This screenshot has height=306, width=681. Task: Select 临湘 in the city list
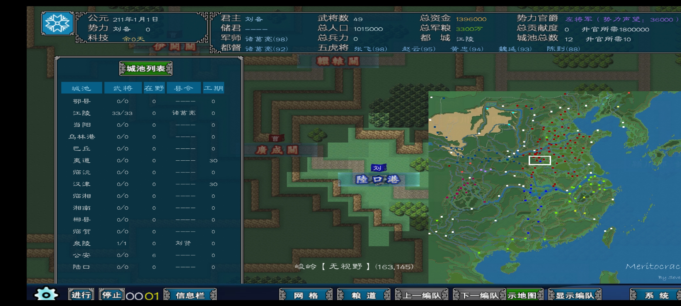82,196
